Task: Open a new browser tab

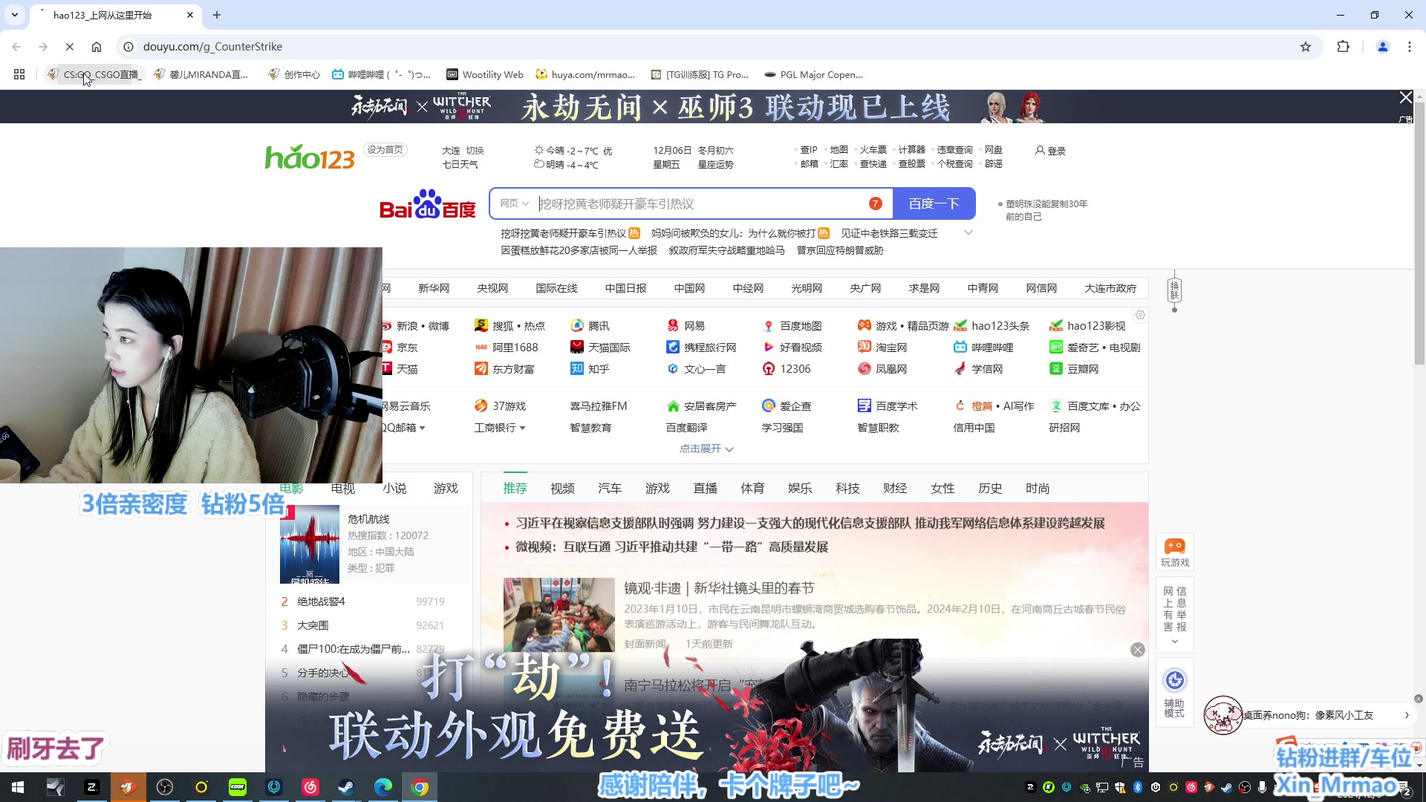Action: point(217,15)
